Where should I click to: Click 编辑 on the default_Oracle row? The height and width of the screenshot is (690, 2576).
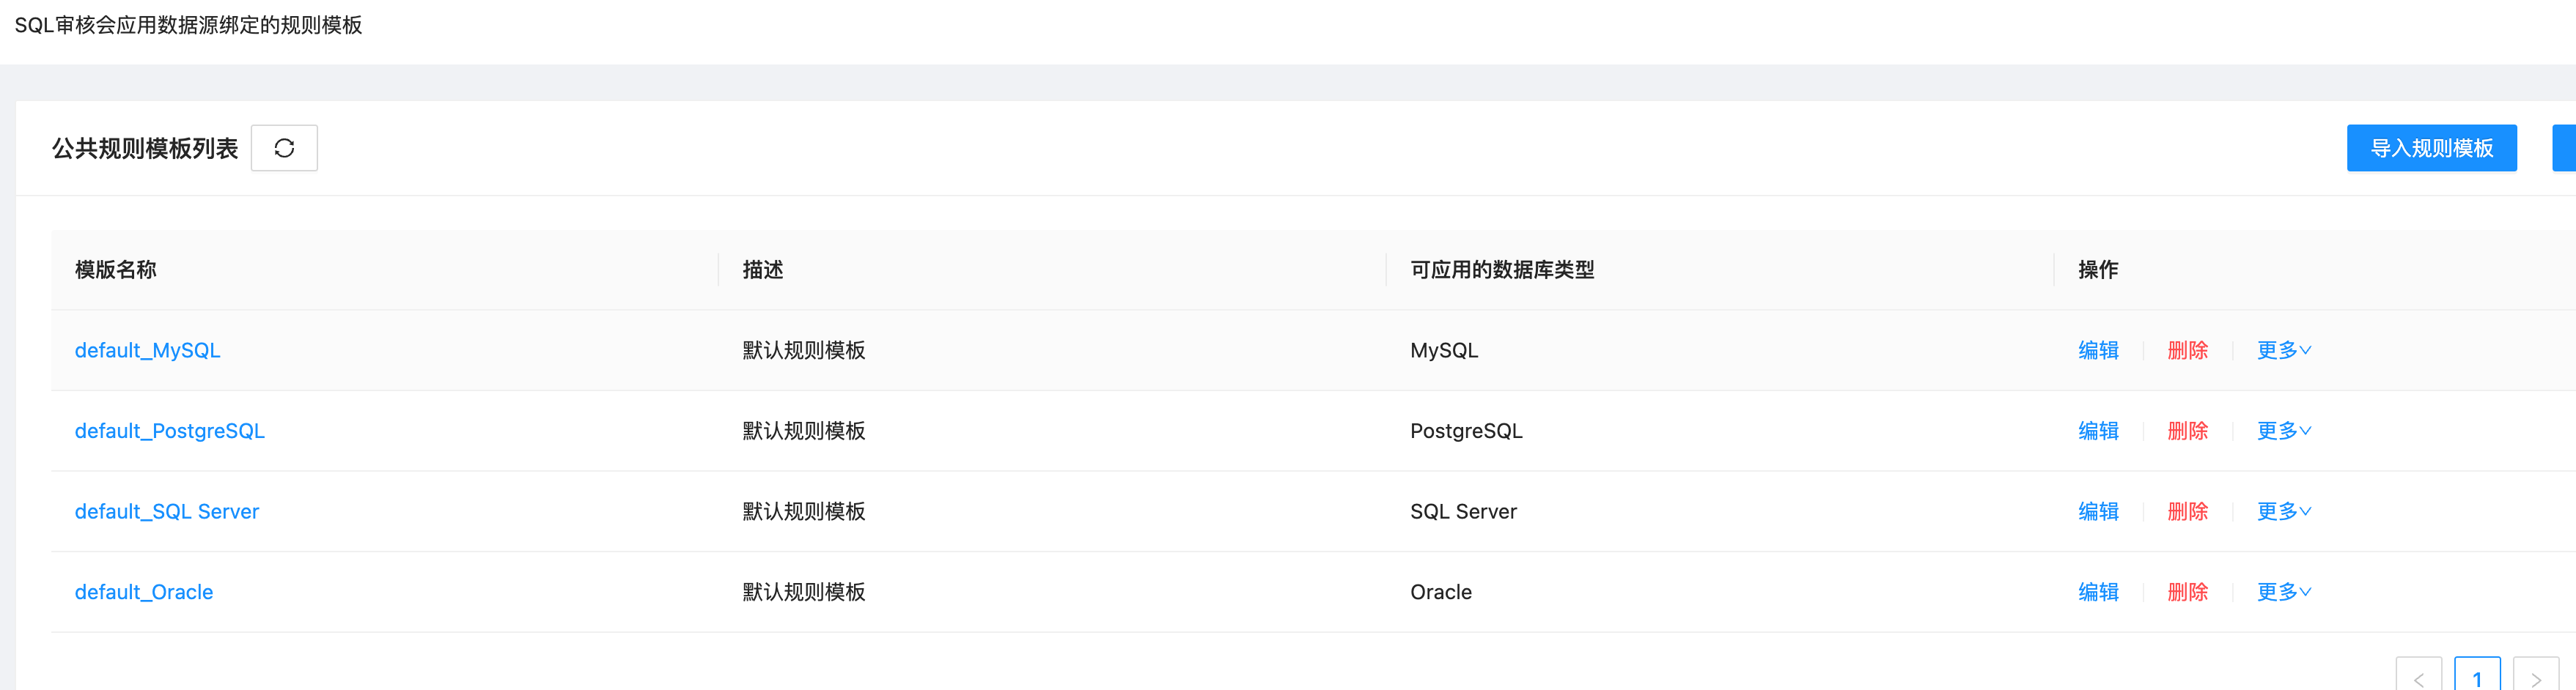click(x=2098, y=591)
